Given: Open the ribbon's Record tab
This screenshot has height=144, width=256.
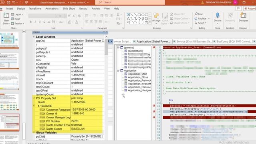Looking at the screenshot, I should (x=83, y=8).
